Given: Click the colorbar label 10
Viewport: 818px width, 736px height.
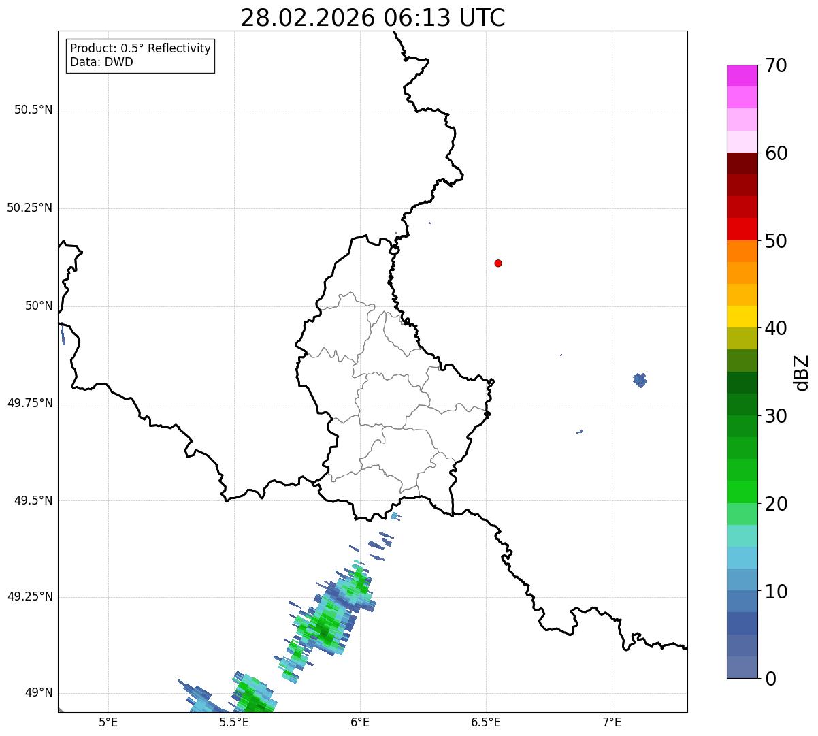Looking at the screenshot, I should coord(776,591).
